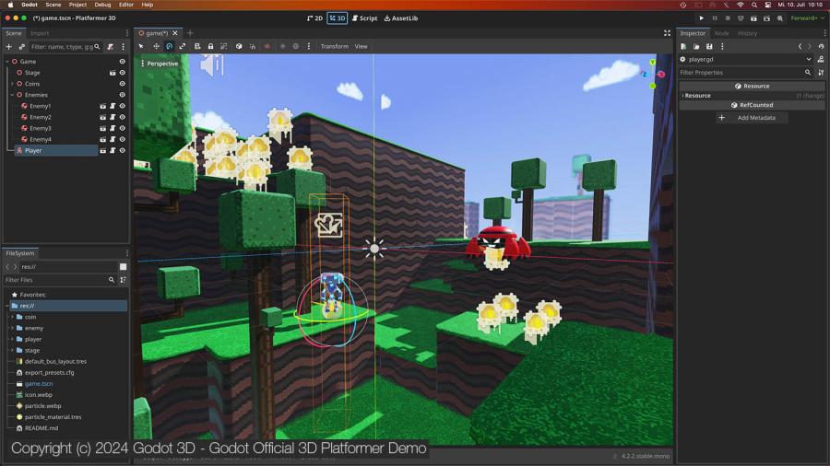
Task: Collapse the Enemies node in scene tree
Action: 13,95
